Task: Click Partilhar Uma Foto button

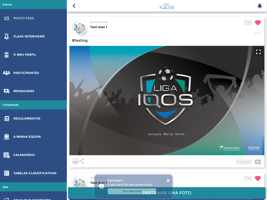Action: tap(167, 193)
